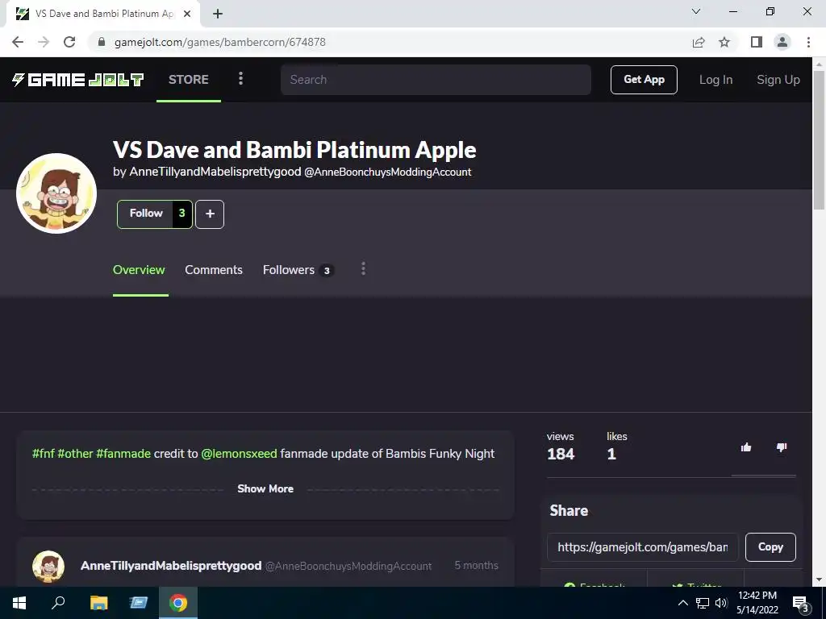The image size is (826, 619).
Task: Open the Log In link
Action: (715, 80)
